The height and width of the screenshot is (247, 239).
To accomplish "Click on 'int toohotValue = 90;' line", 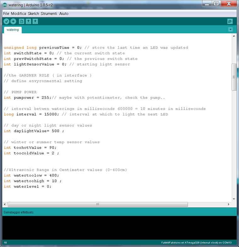I will coord(30,148).
